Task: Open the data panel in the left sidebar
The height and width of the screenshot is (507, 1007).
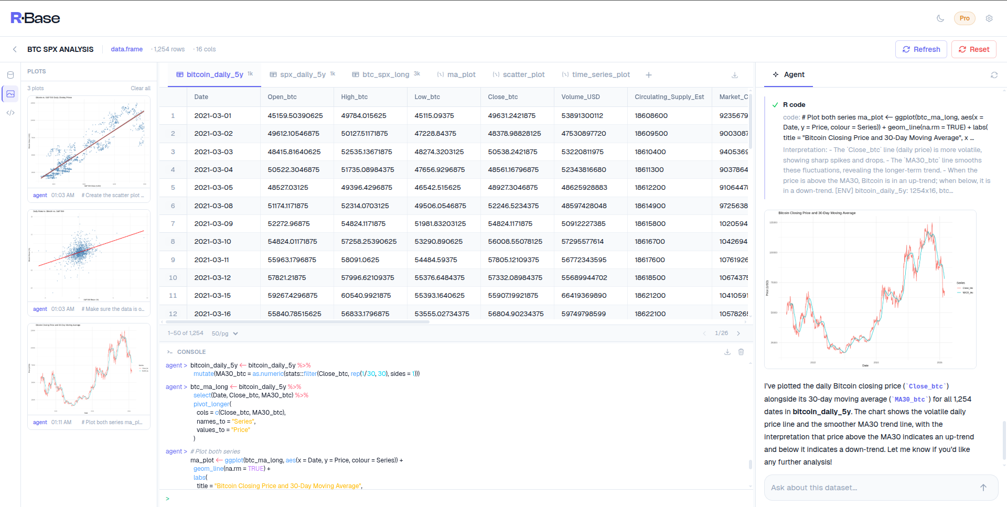Action: (10, 75)
